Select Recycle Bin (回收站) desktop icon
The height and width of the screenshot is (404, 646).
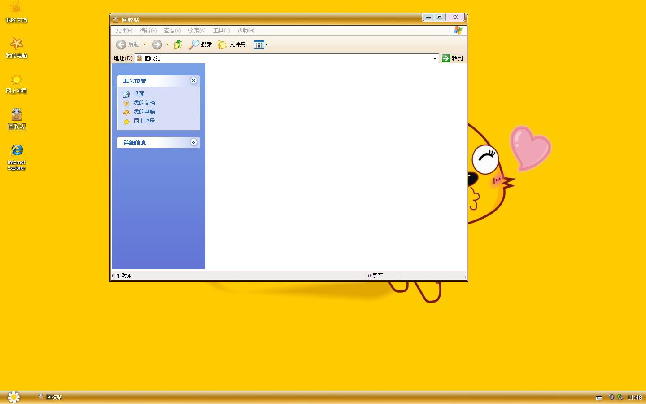(16, 119)
